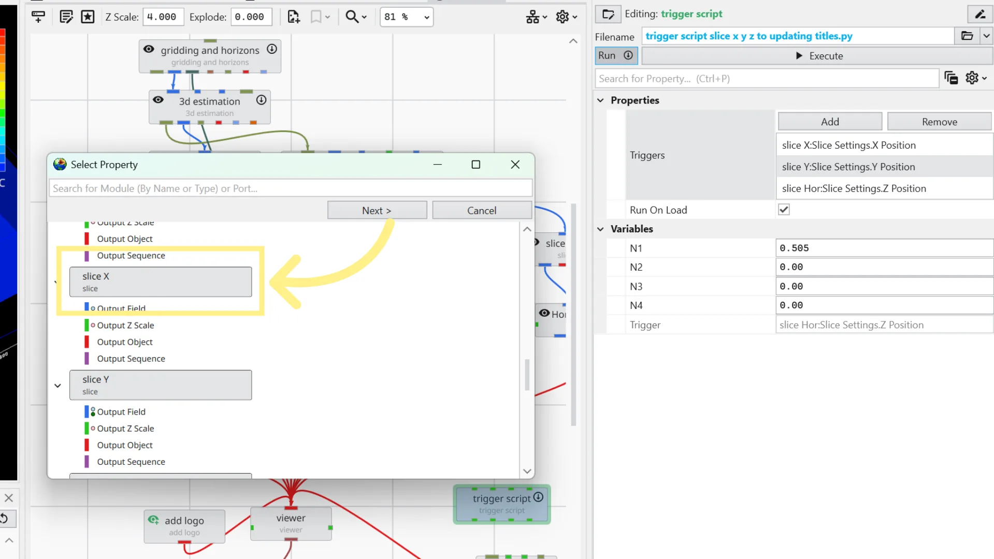Click the run-status icon on 3d estimation module

coord(262,100)
